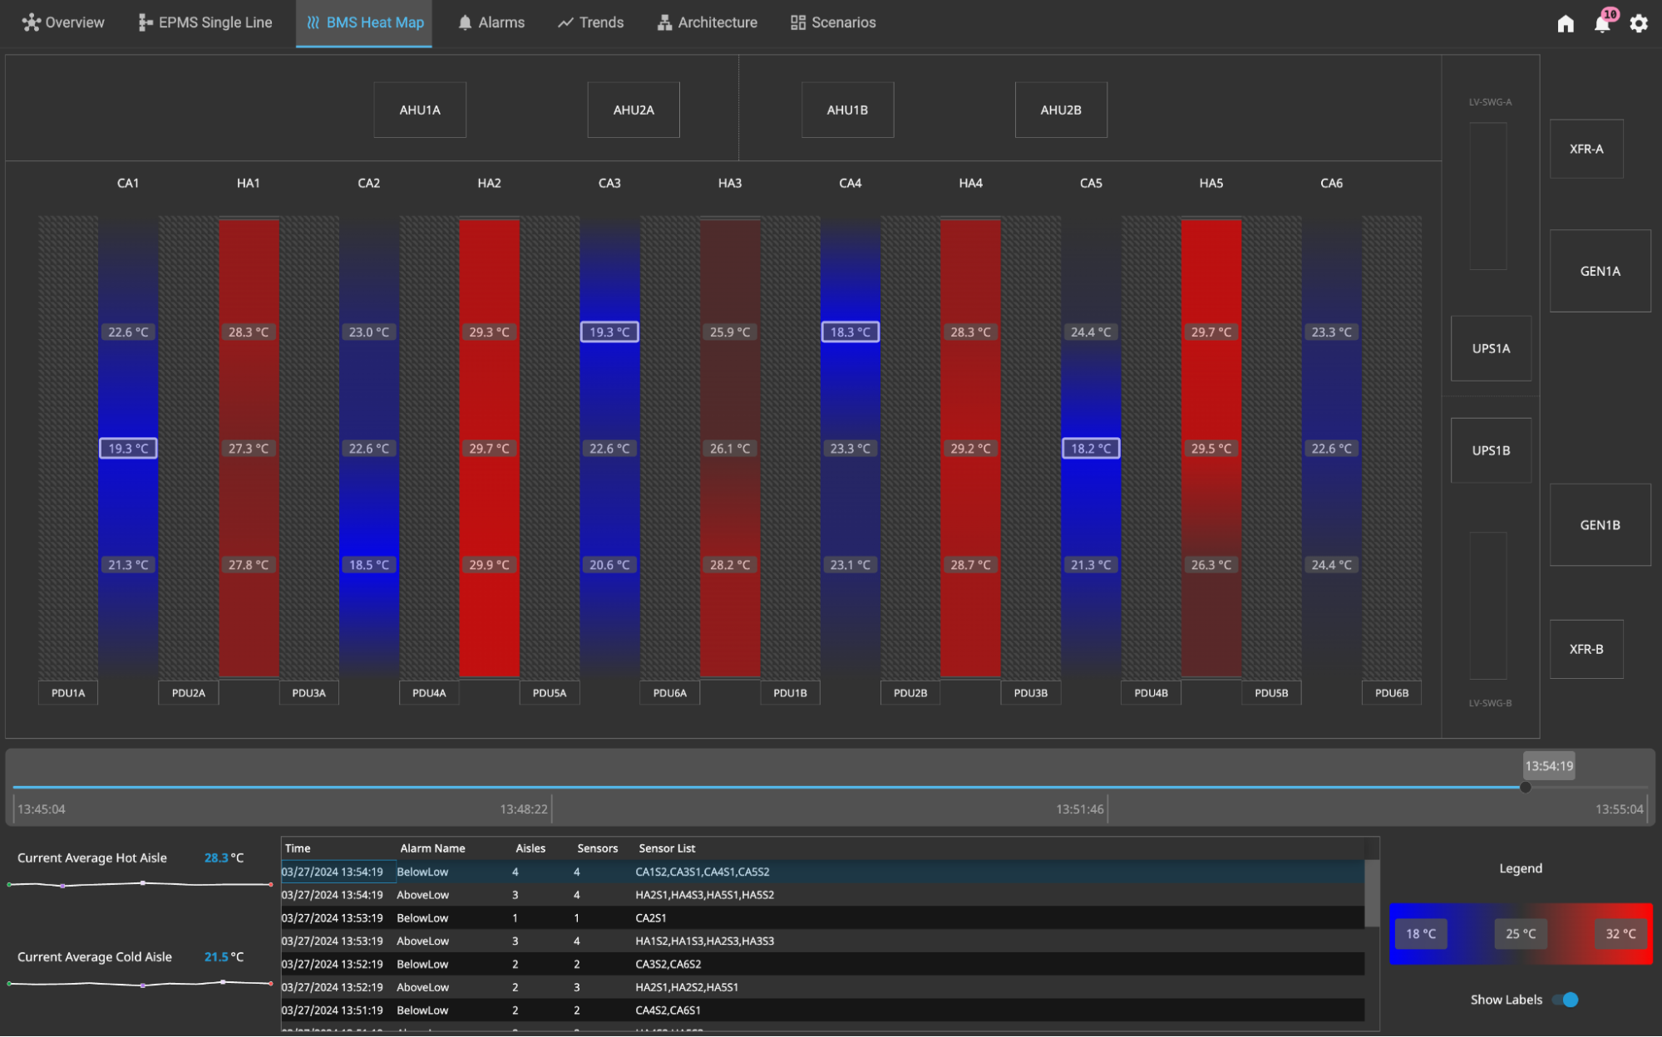Image resolution: width=1662 pixels, height=1037 pixels.
Task: Click the XFR-A transformer box
Action: 1586,149
